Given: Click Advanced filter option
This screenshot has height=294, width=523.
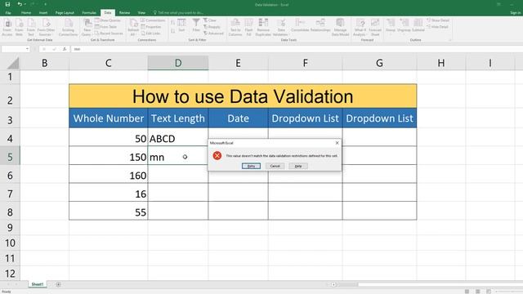Looking at the screenshot, I should coord(213,33).
